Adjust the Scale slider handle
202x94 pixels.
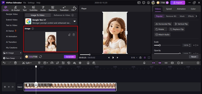coord(160,45)
